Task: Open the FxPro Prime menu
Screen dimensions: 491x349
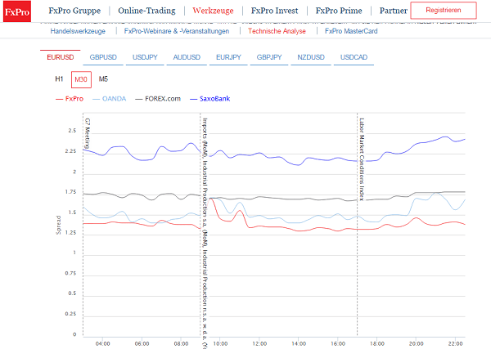Action: pyautogui.click(x=339, y=11)
